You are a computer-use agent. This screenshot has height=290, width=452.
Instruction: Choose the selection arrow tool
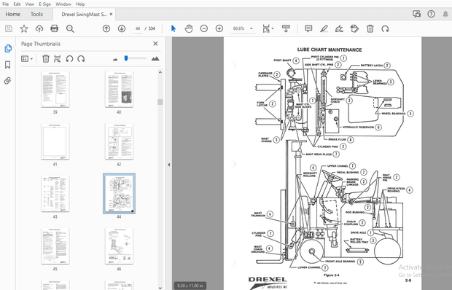pyautogui.click(x=174, y=28)
